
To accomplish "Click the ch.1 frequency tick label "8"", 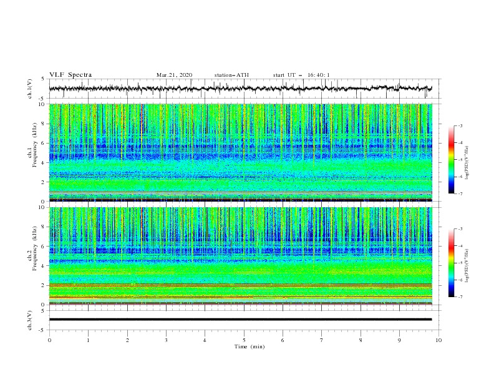I will (44, 124).
